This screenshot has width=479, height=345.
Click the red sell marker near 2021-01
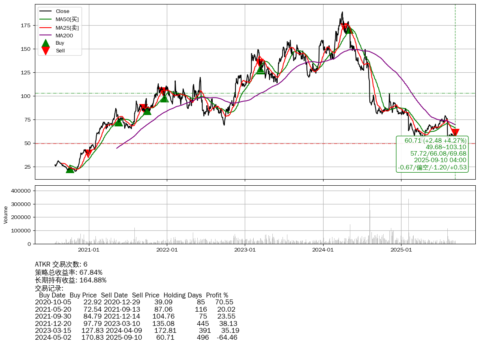point(88,153)
